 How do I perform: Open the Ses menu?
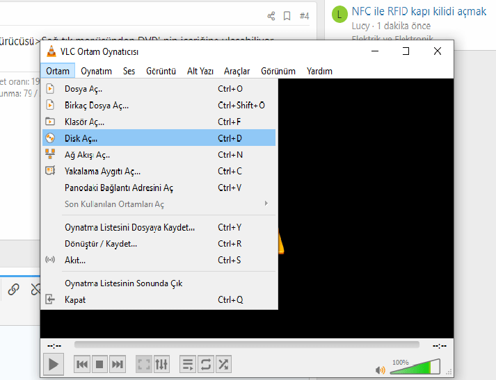(x=129, y=71)
